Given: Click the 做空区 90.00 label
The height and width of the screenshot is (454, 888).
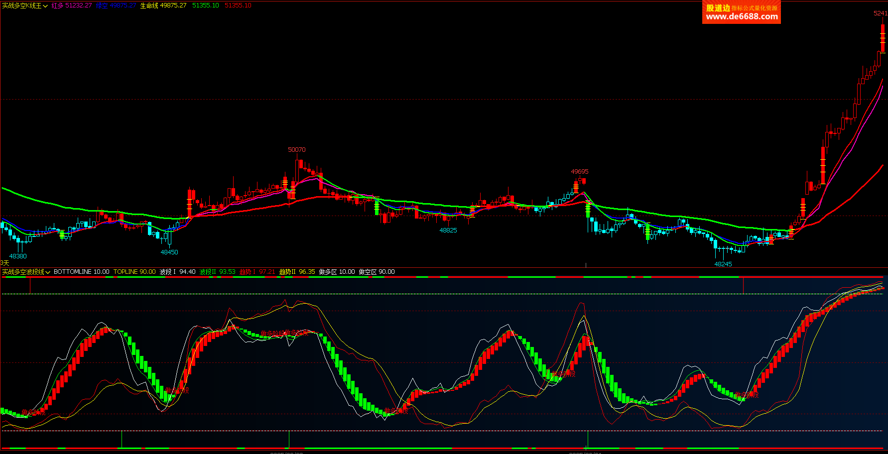Looking at the screenshot, I should pos(377,272).
